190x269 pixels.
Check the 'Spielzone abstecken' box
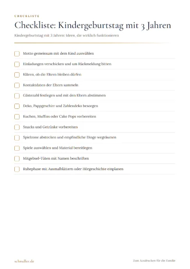(17, 138)
